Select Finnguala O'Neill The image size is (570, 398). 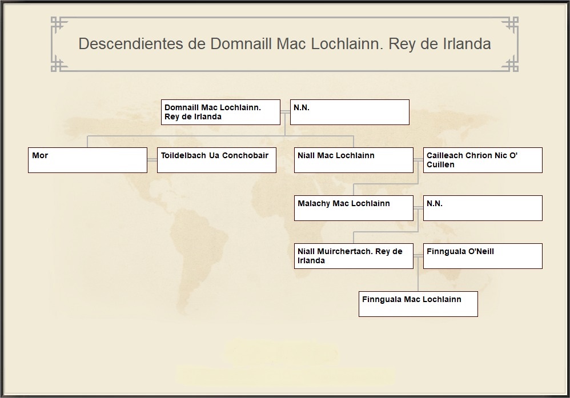tap(483, 256)
